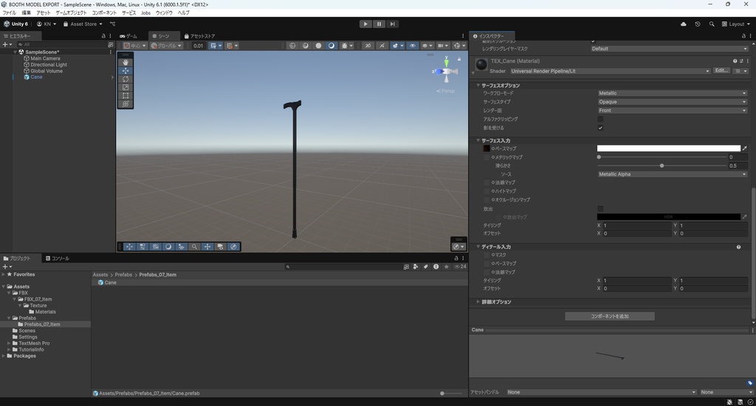Viewport: 756px width, 406px height.
Task: Select the combined Transform tool
Action: (x=126, y=103)
